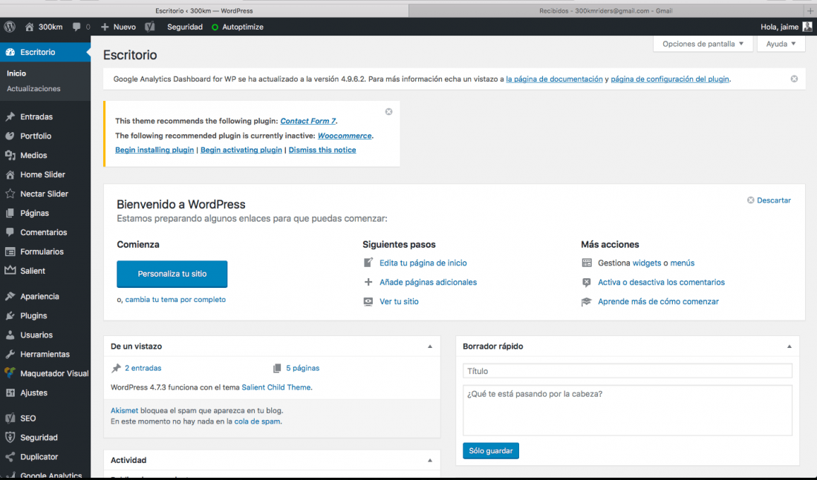
Task: Click the Nectar Slider star icon
Action: click(10, 194)
